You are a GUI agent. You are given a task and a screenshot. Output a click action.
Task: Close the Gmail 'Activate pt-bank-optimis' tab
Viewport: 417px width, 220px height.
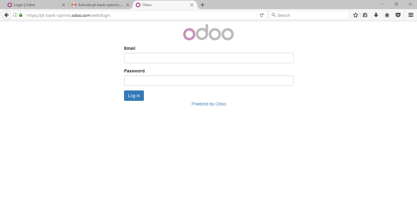tap(128, 5)
